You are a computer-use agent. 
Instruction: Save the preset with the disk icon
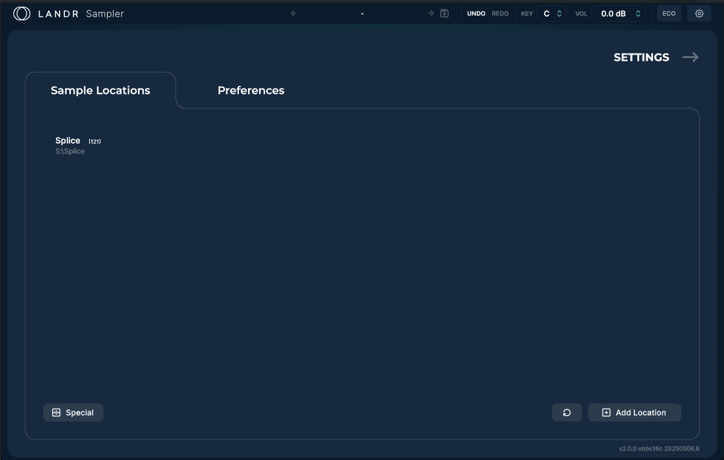click(x=445, y=13)
